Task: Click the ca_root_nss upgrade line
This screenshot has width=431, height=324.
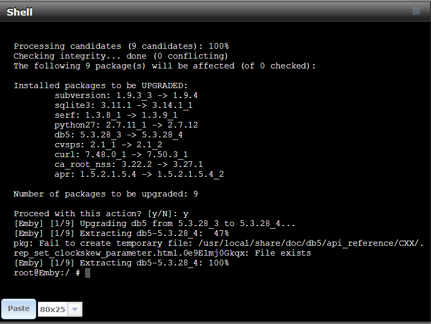Action: click(128, 164)
